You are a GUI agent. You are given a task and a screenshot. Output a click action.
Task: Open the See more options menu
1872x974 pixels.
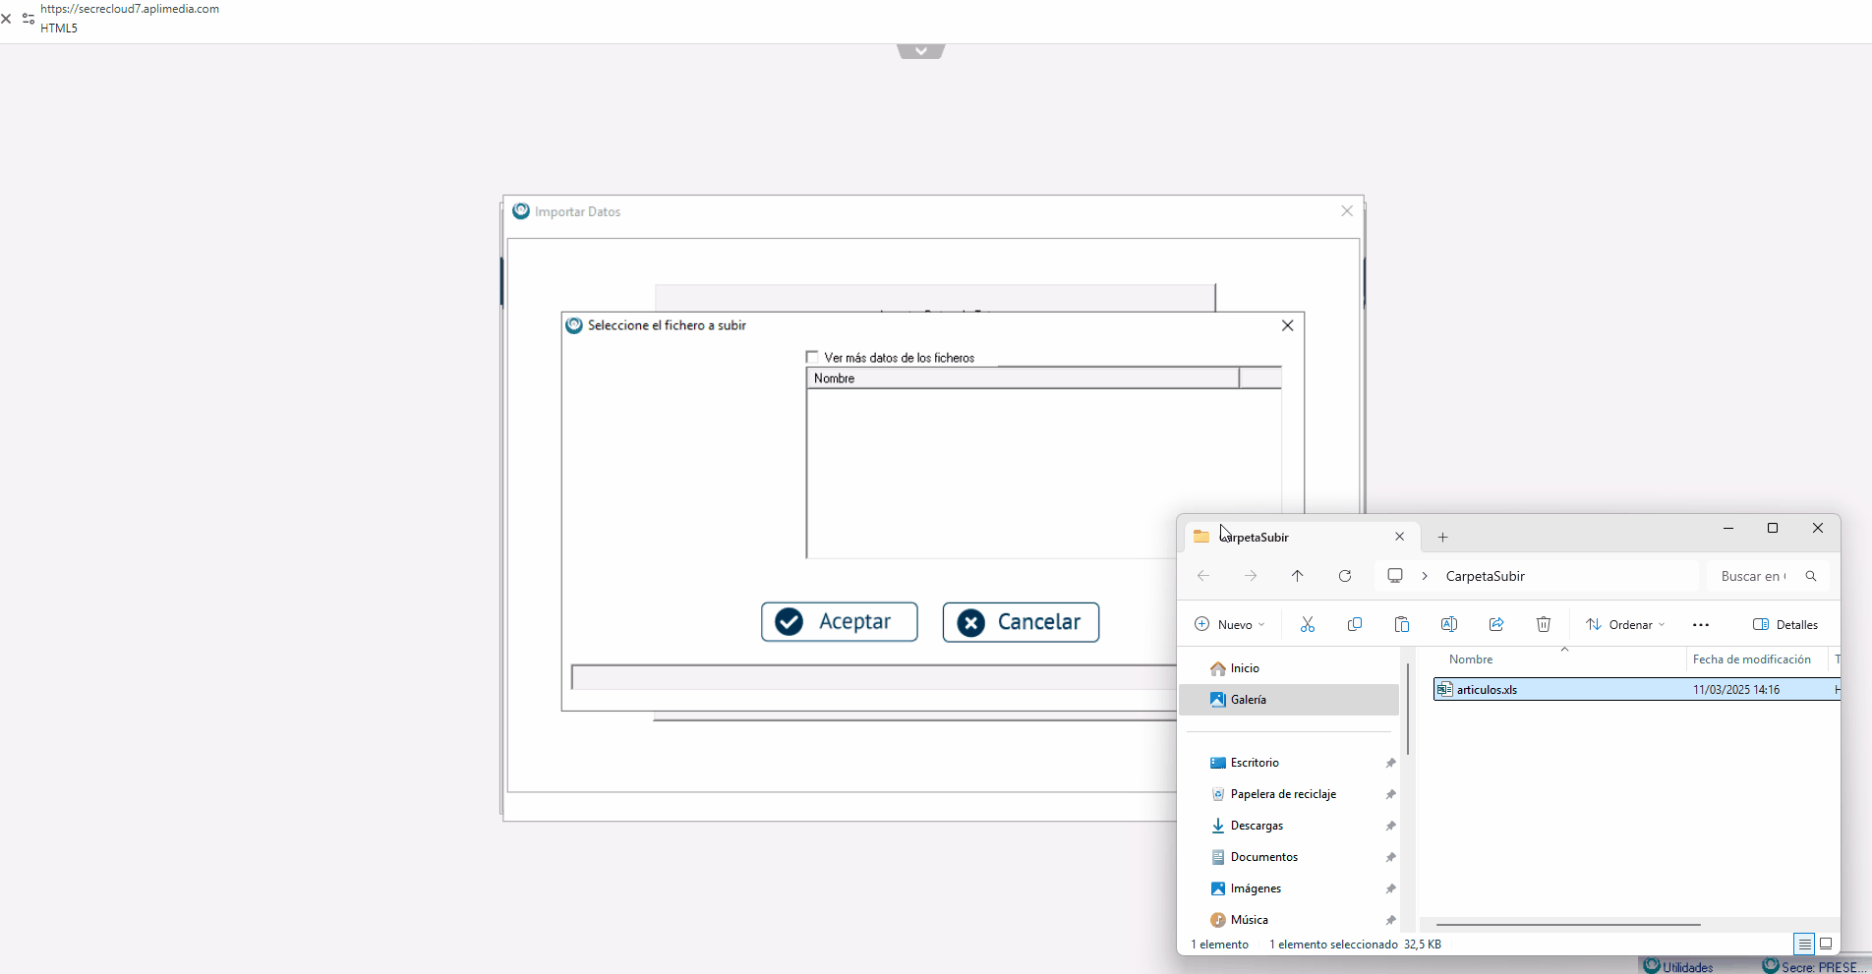click(x=1700, y=625)
